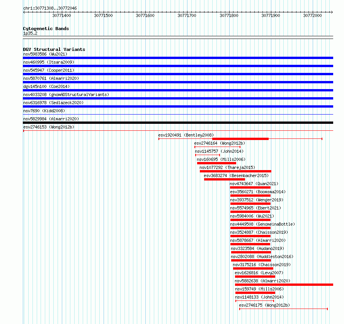344x324 pixels.
Task: Click the thick red segment of esv1920491 (Bentley2008)
Action: (x=240, y=139)
